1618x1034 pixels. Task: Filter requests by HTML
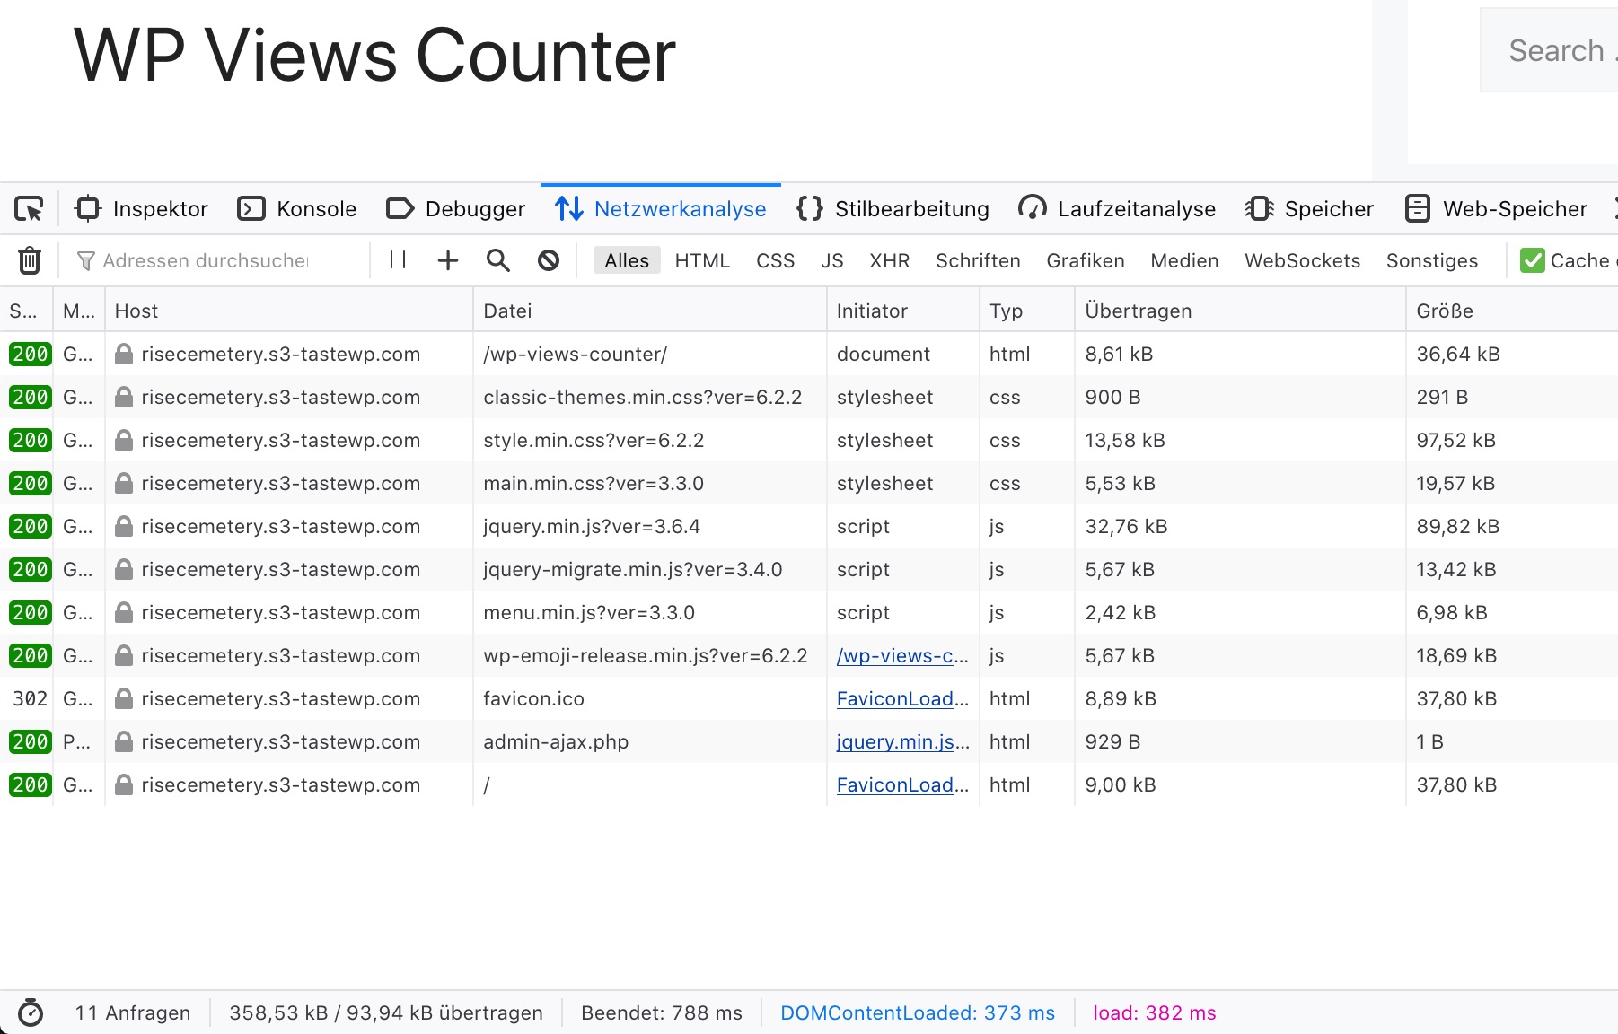(x=702, y=260)
